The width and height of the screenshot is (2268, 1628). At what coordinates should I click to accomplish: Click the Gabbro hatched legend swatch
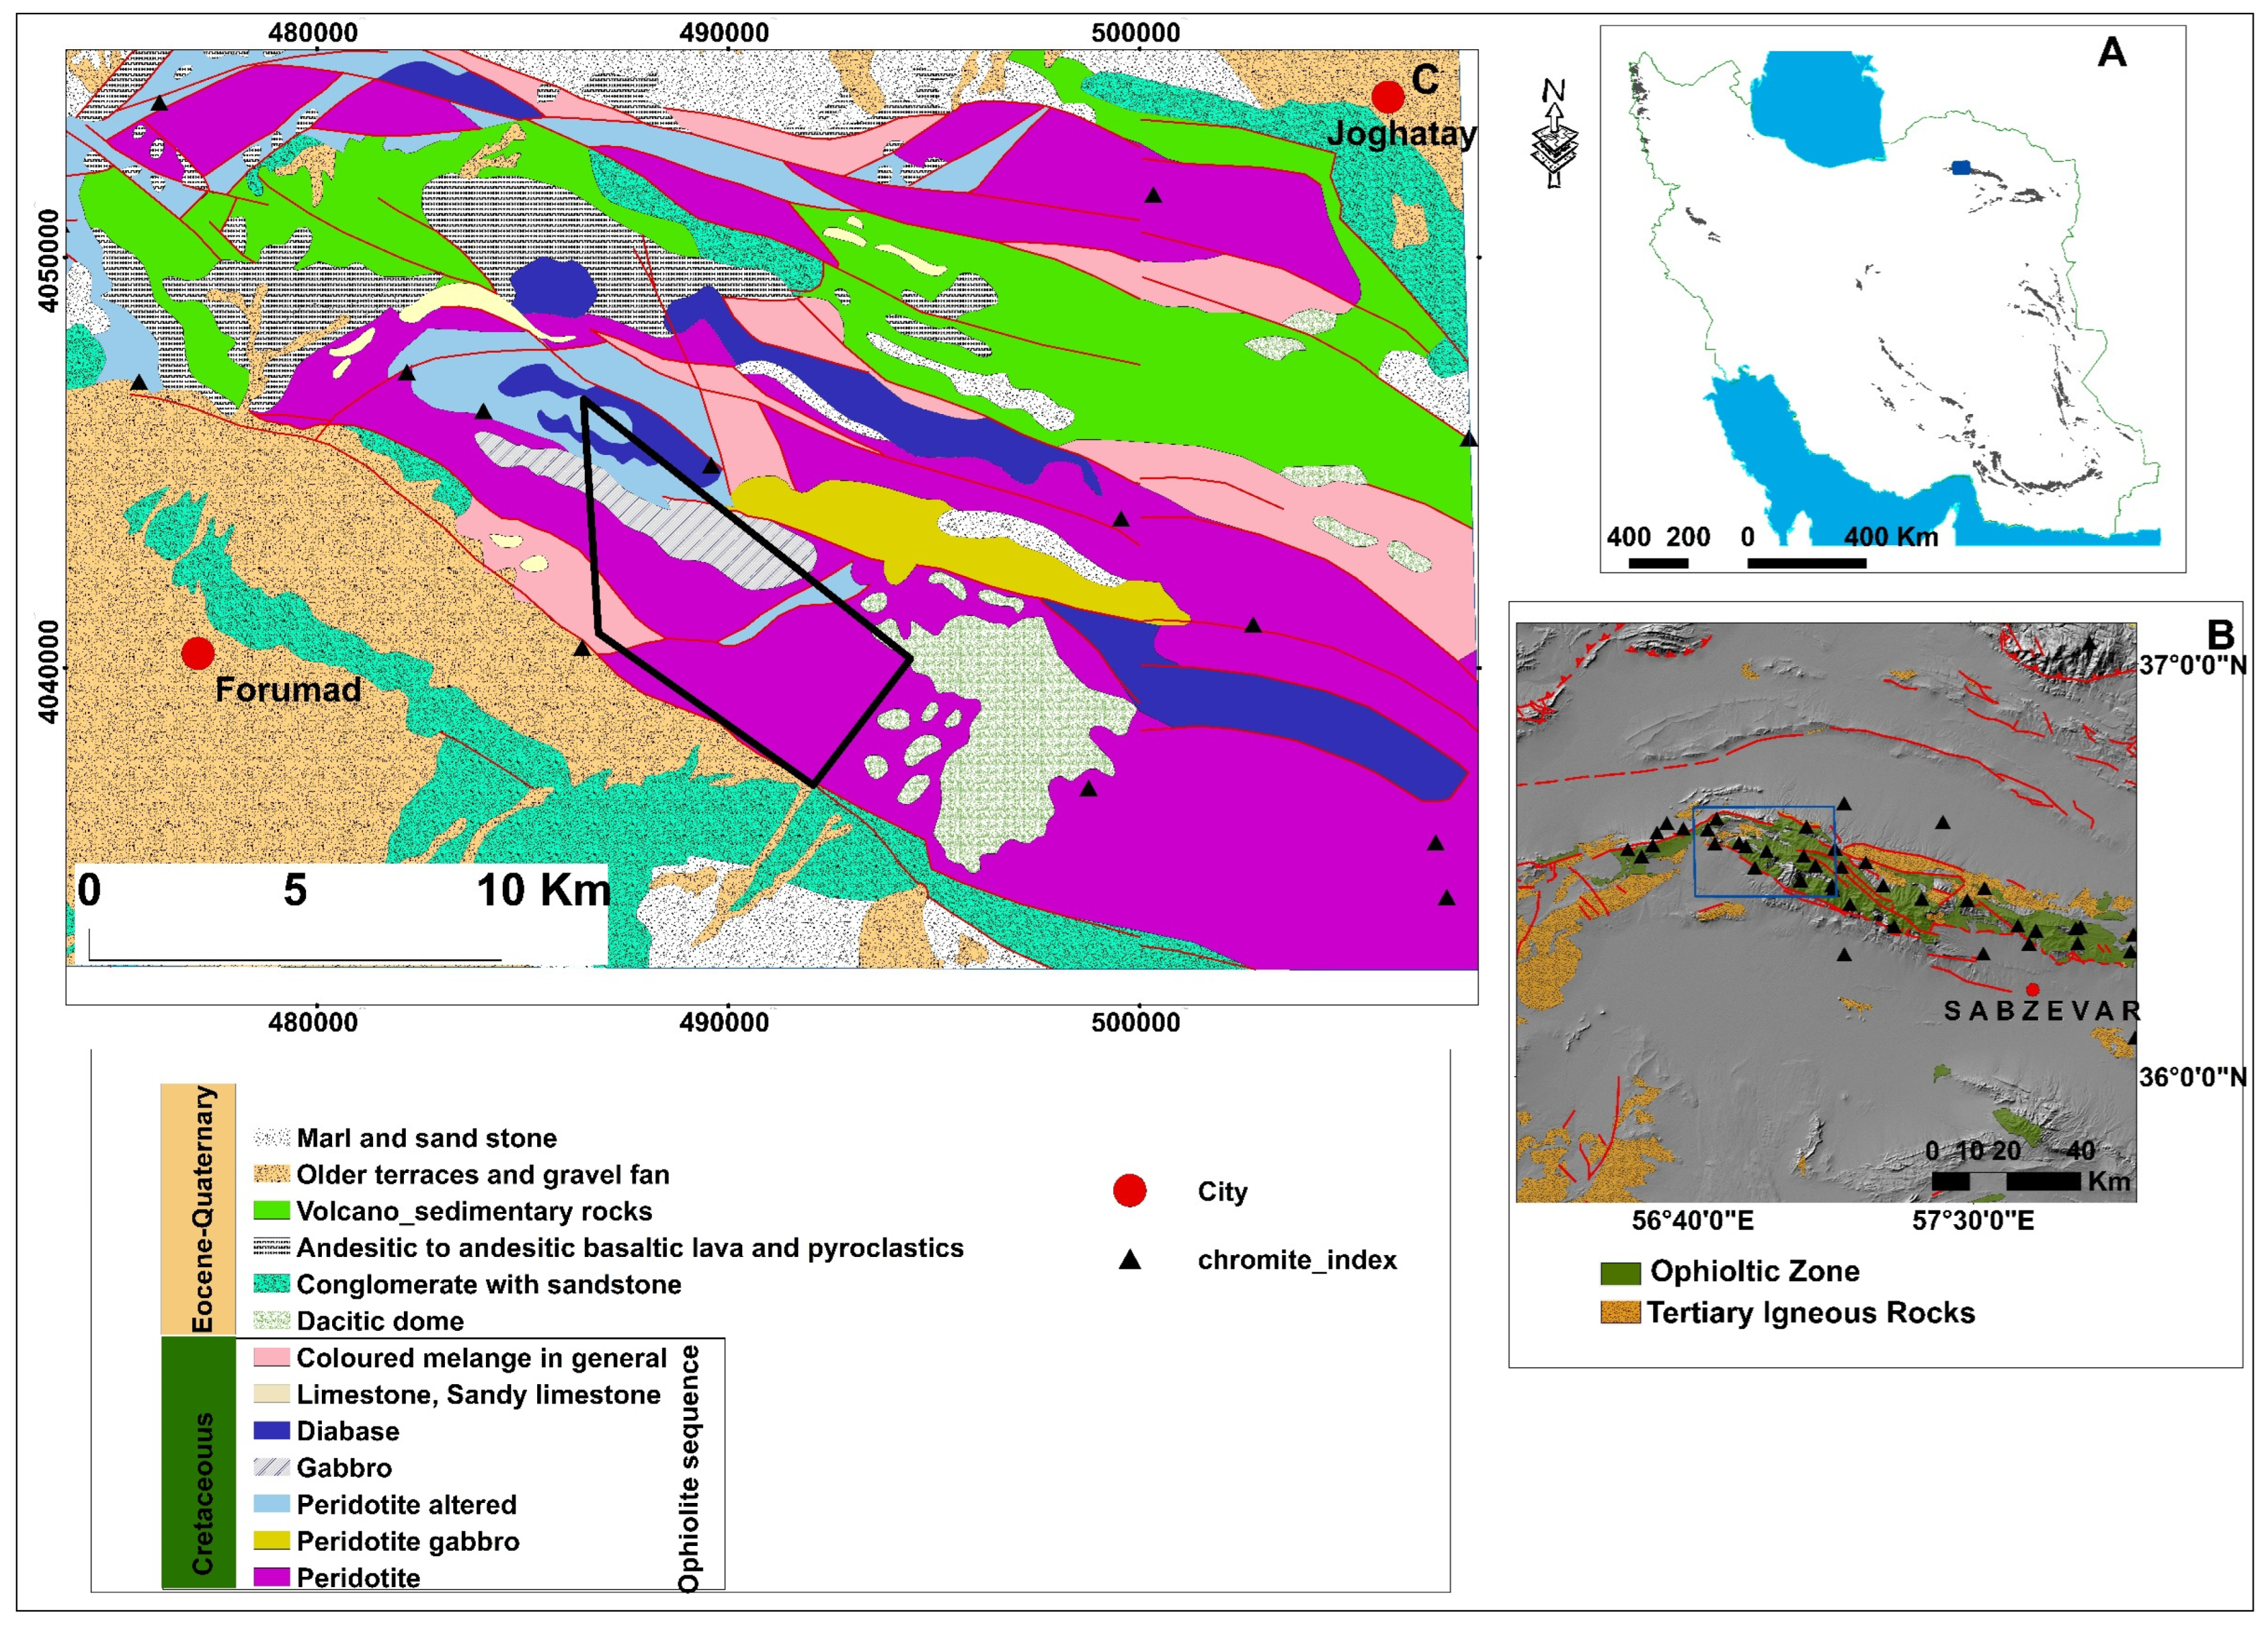tap(271, 1467)
